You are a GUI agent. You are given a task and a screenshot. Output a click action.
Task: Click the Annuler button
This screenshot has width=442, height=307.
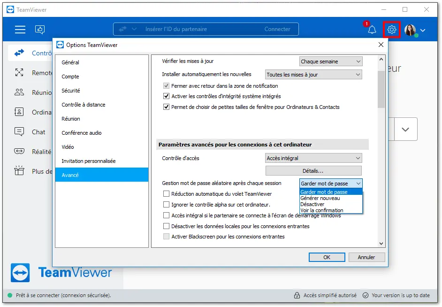366,257
